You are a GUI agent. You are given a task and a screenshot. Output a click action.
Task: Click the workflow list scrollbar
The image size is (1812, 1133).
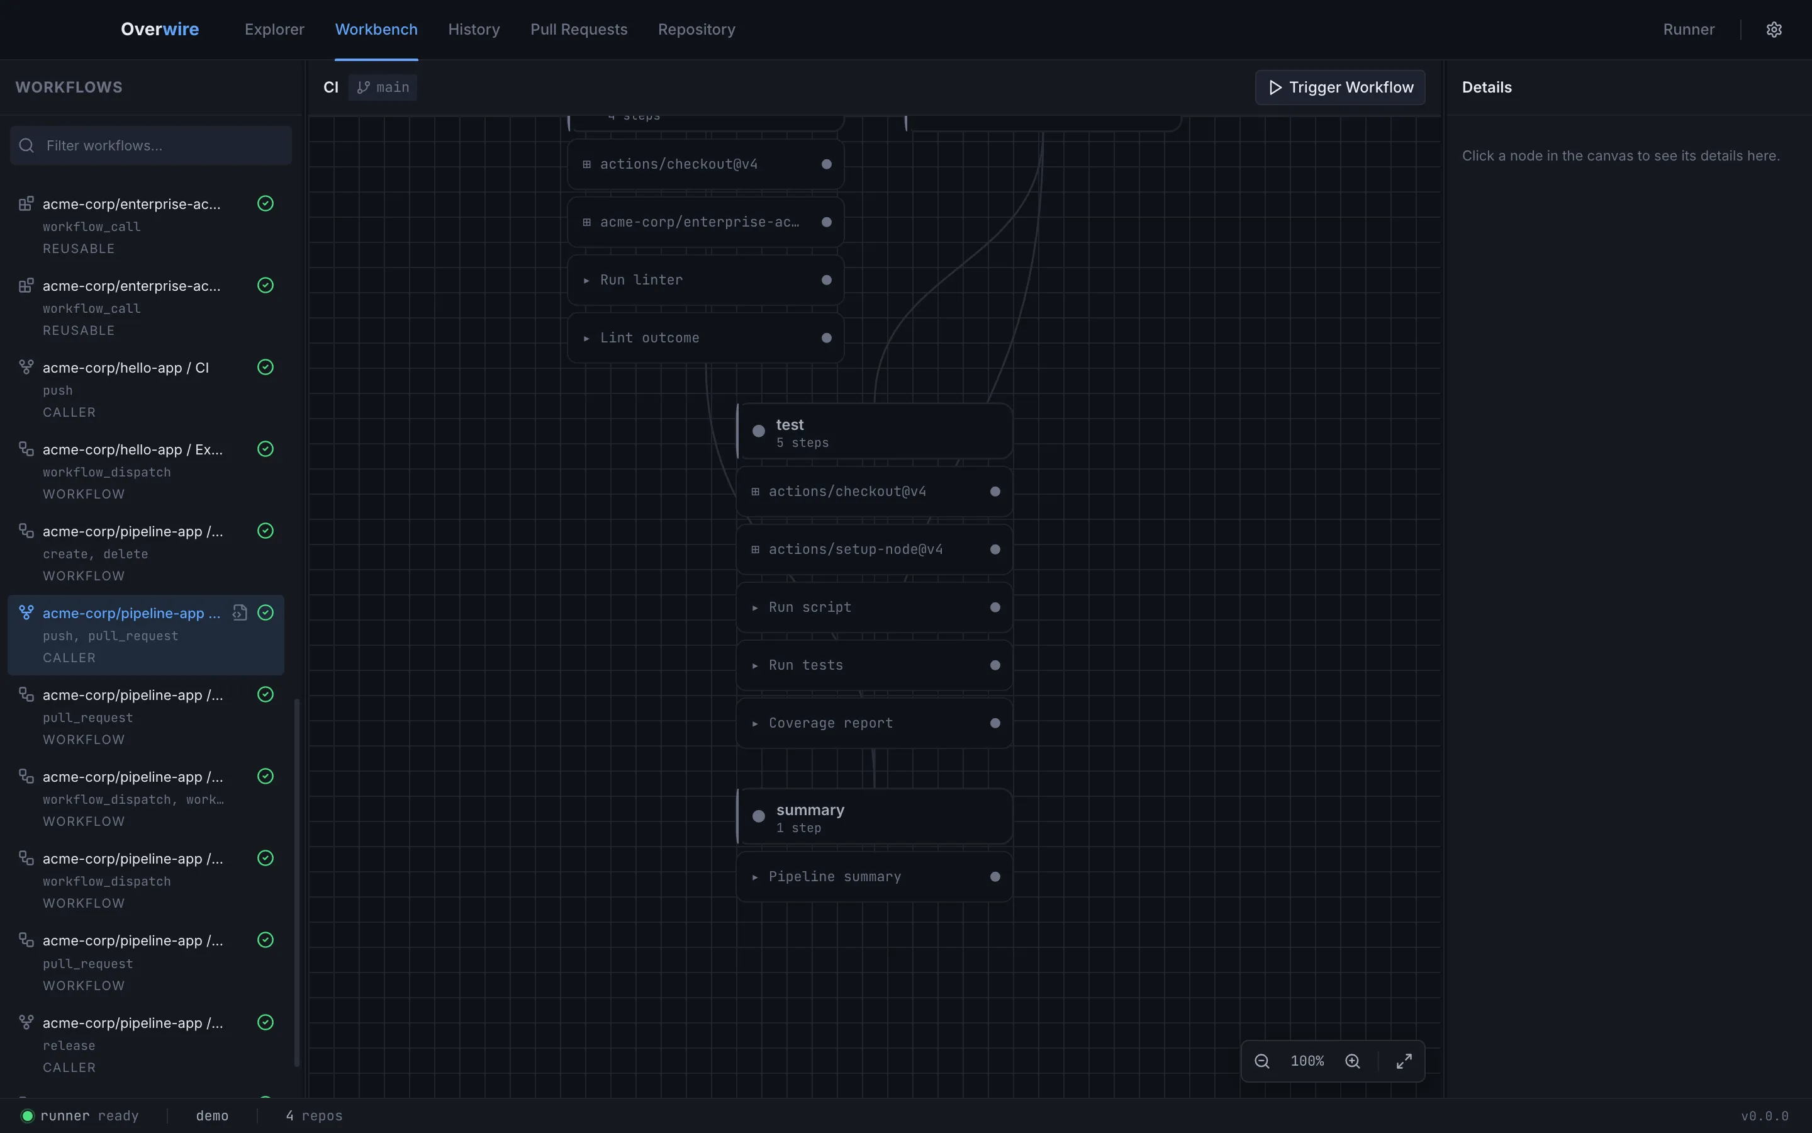[296, 882]
